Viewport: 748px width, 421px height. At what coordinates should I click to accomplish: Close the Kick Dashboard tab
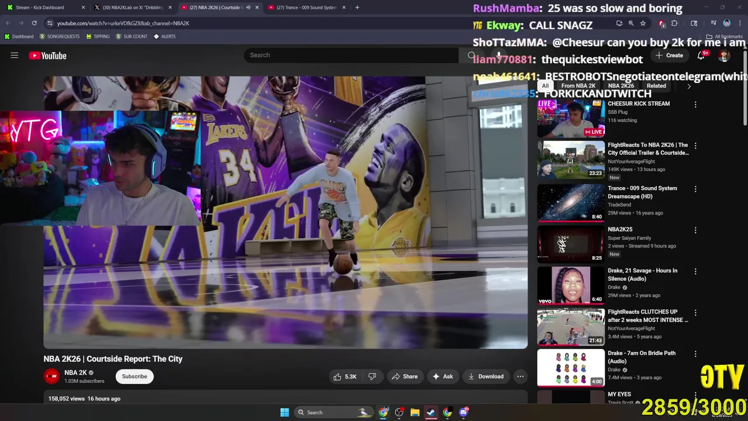point(83,8)
